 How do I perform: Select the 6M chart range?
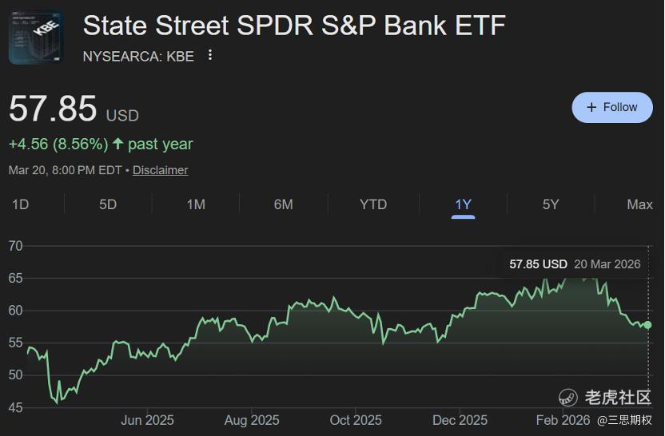283,204
